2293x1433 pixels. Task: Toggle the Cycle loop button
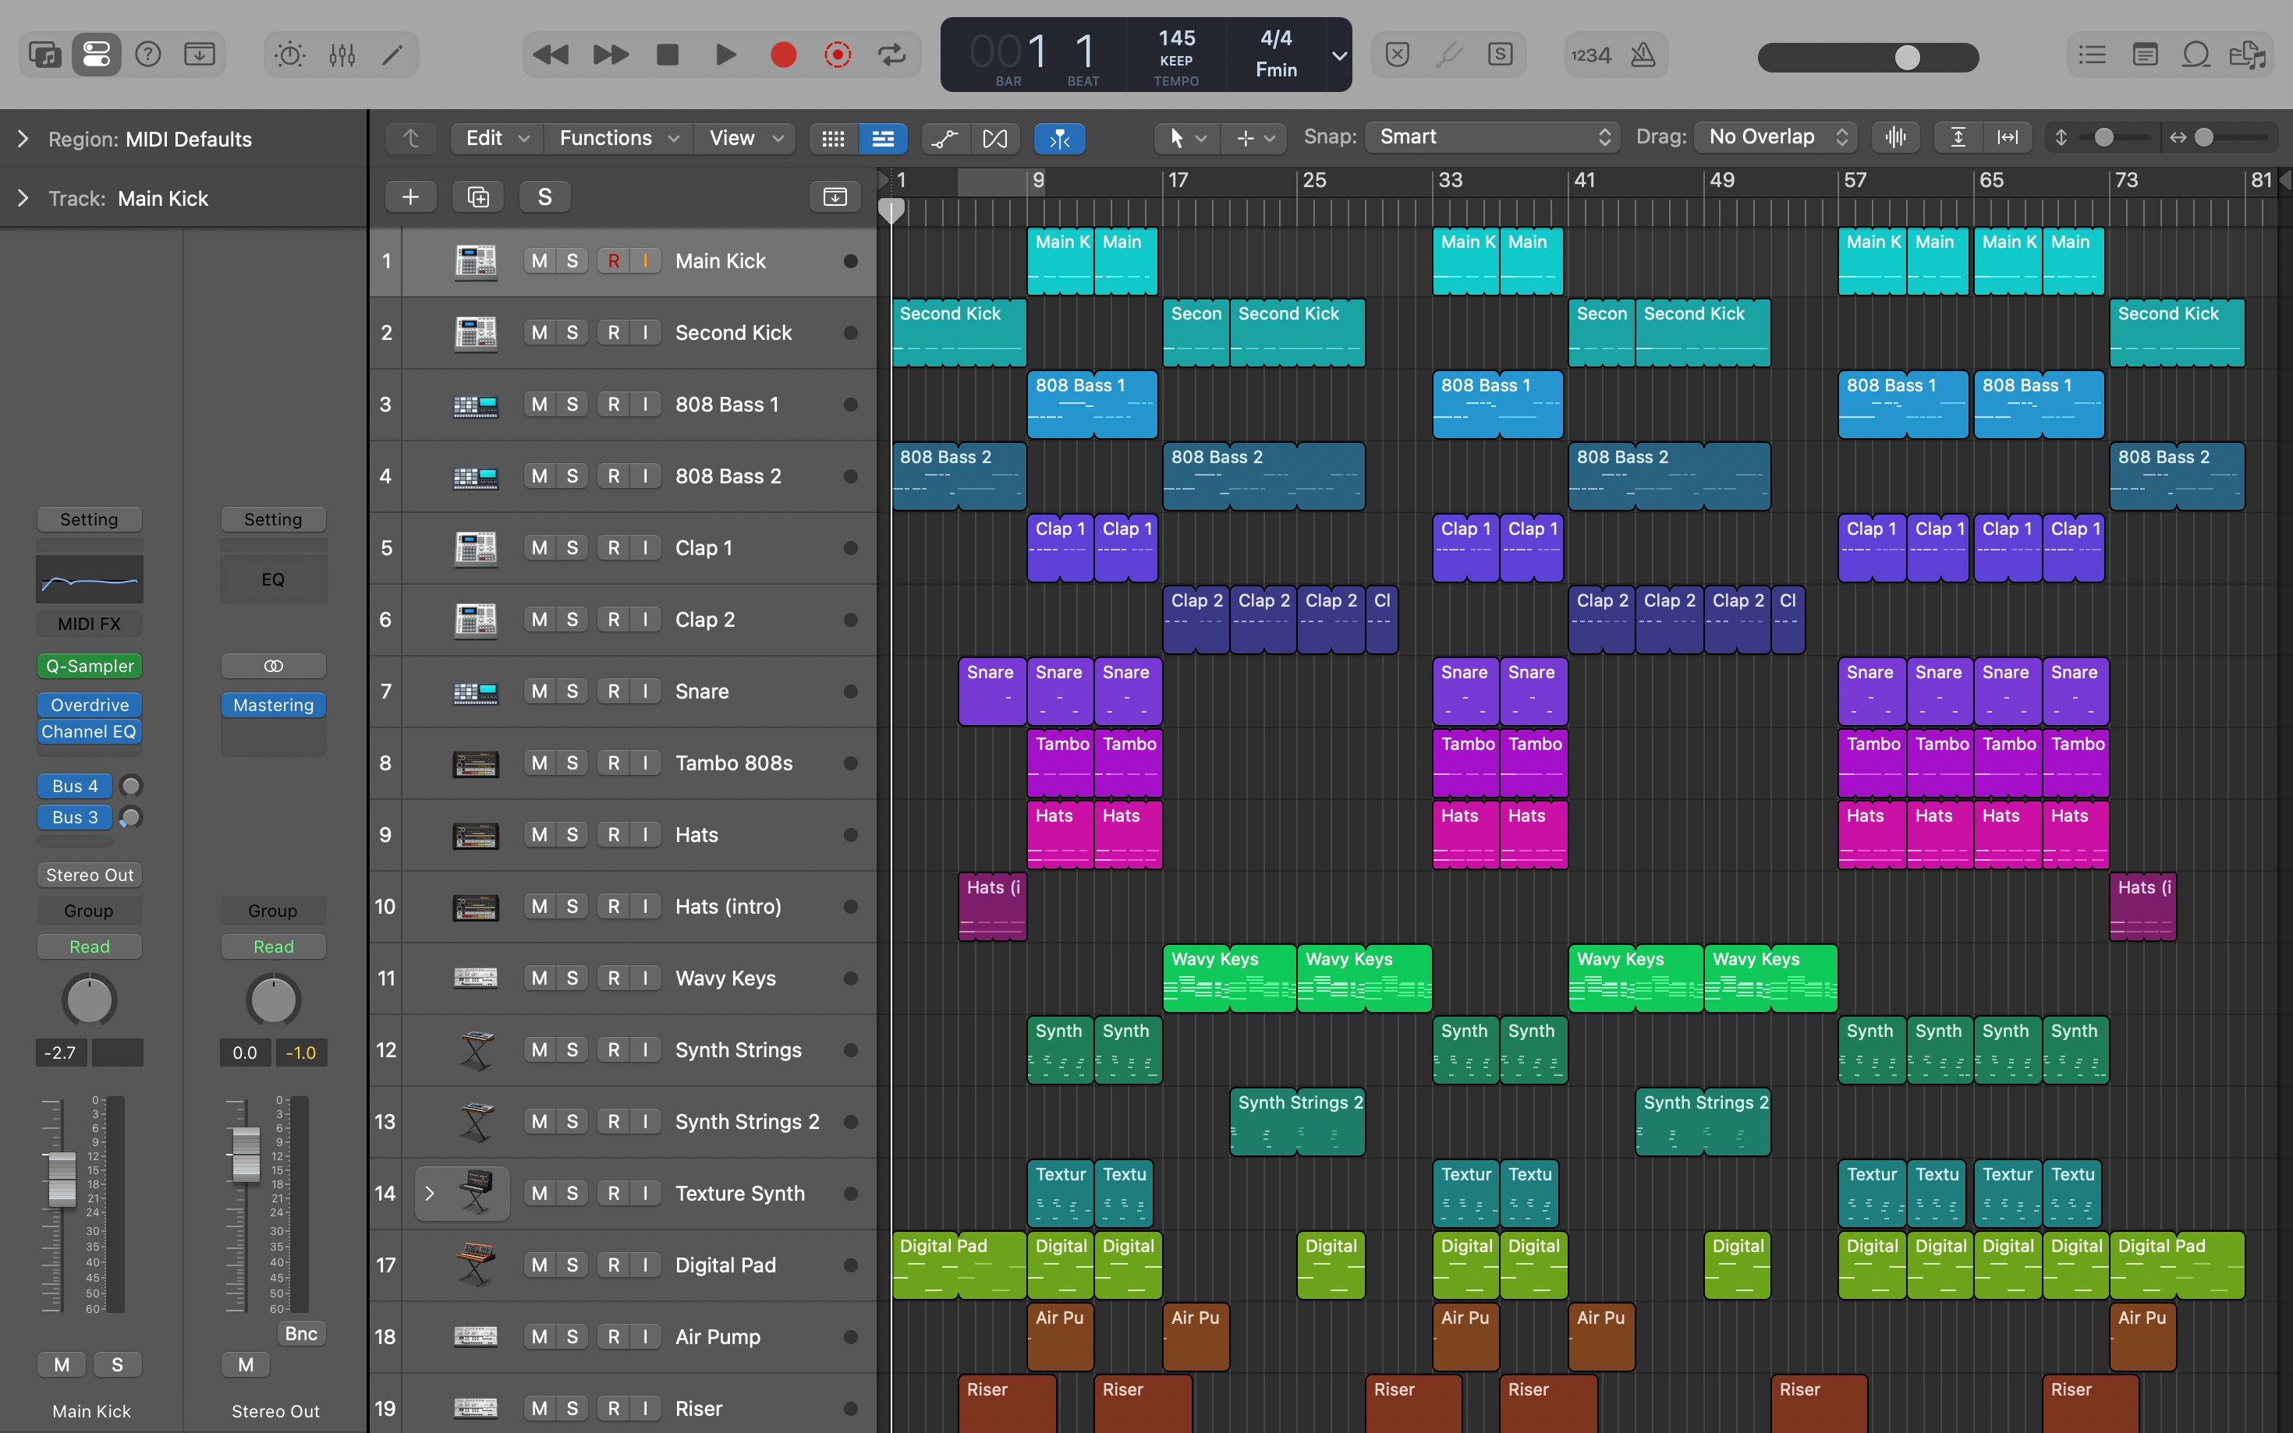click(x=892, y=55)
